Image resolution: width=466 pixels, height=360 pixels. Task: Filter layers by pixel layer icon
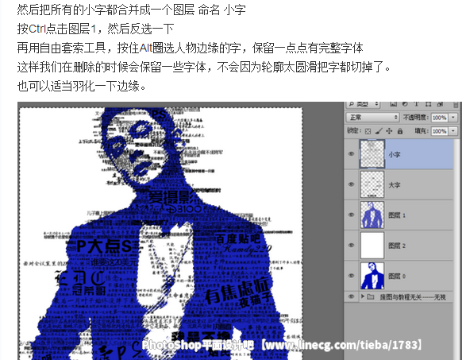pyautogui.click(x=393, y=104)
